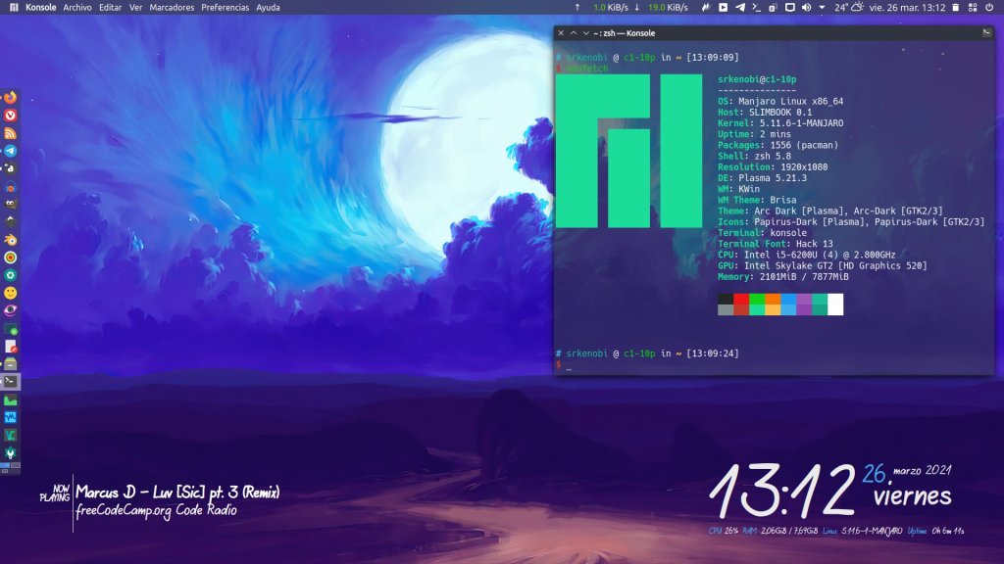Click the Konsole terminal icon in dock
Viewport: 1004px width, 564px height.
10,381
